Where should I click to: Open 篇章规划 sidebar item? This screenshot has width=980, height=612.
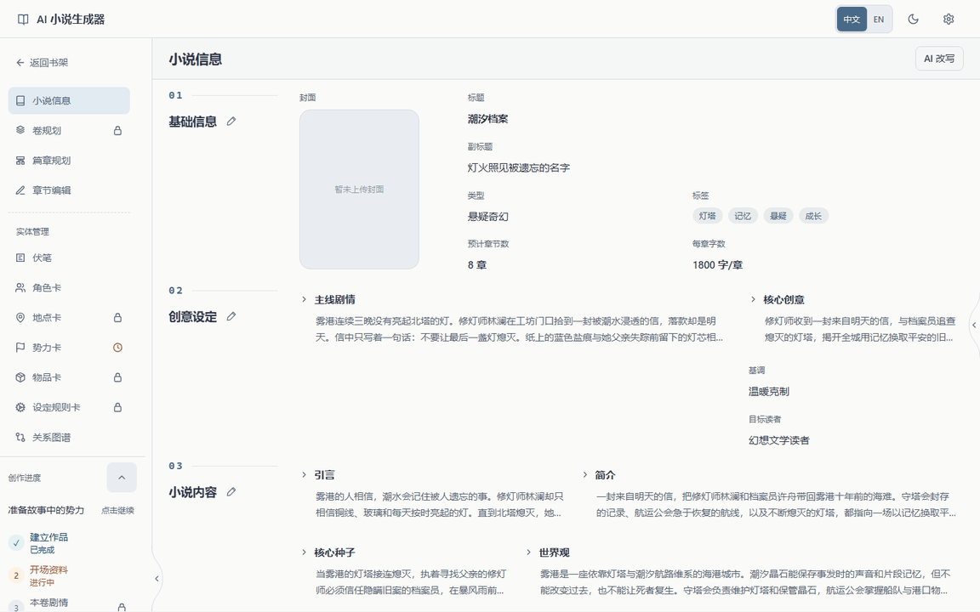click(69, 161)
